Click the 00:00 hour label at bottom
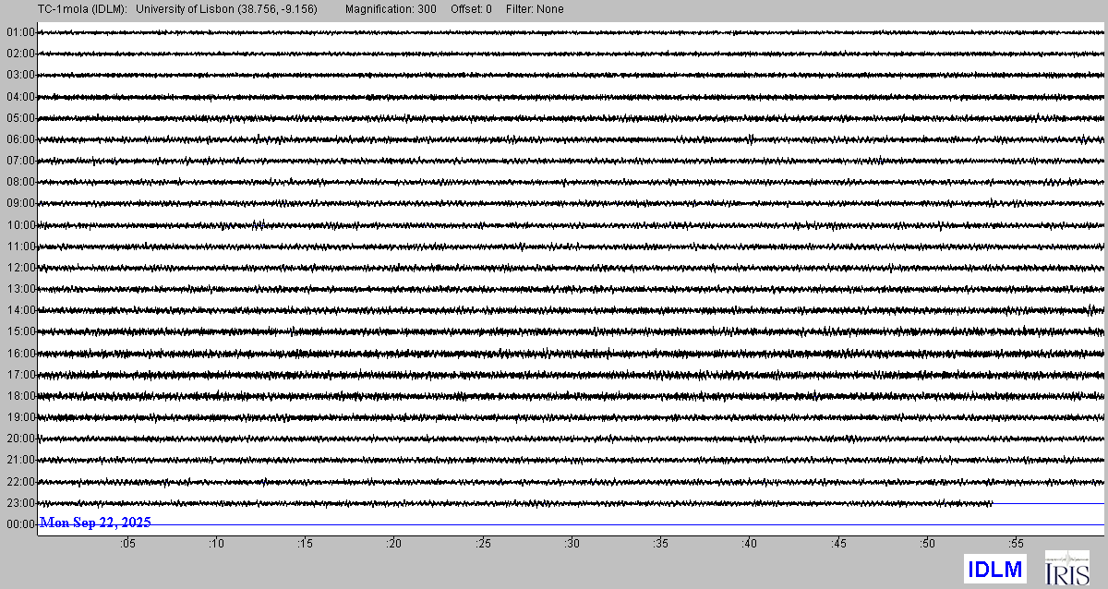Viewport: 1108px width, 589px height. (x=19, y=524)
